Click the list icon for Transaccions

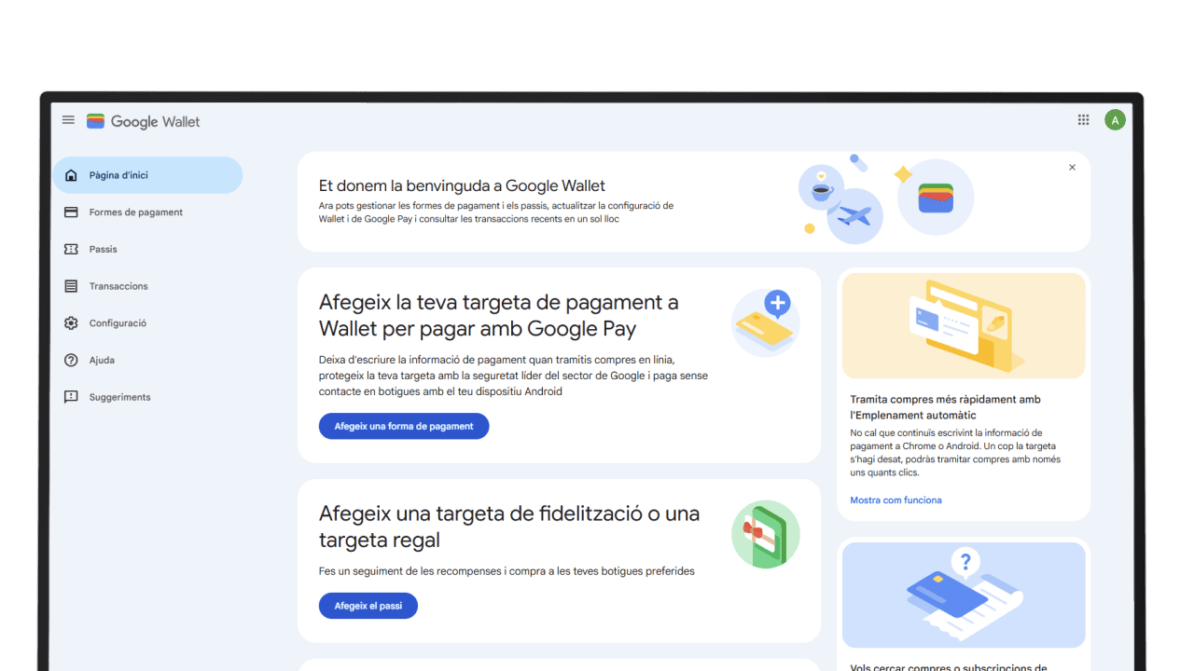point(71,286)
